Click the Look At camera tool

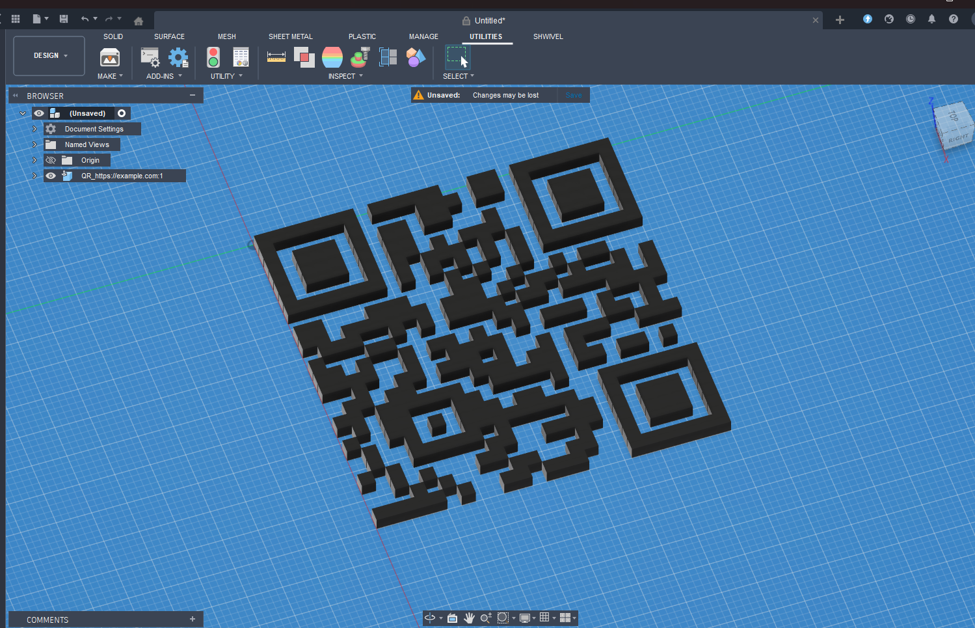(452, 618)
